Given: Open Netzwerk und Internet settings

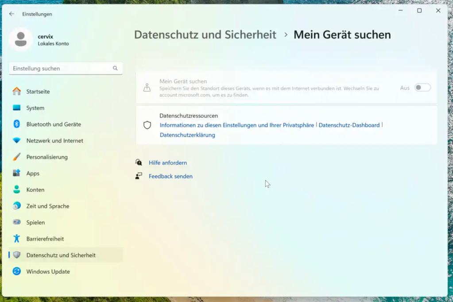Looking at the screenshot, I should (54, 140).
